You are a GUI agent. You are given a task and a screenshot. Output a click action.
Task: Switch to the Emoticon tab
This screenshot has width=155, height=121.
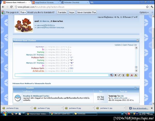46,3
